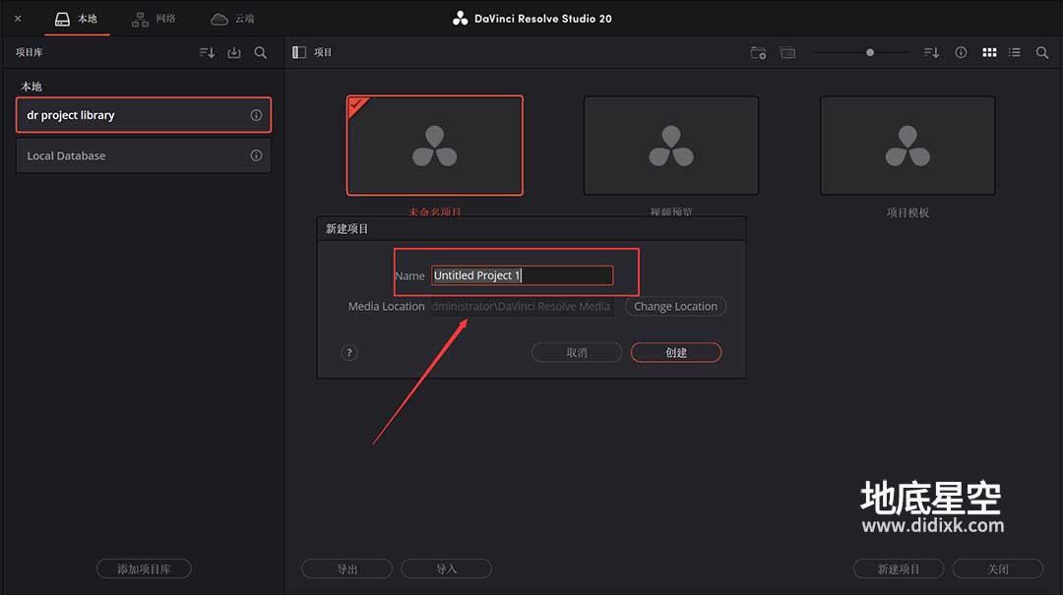The image size is (1063, 595).
Task: Click the import/restore icon in the 项目库 header
Action: tap(234, 53)
